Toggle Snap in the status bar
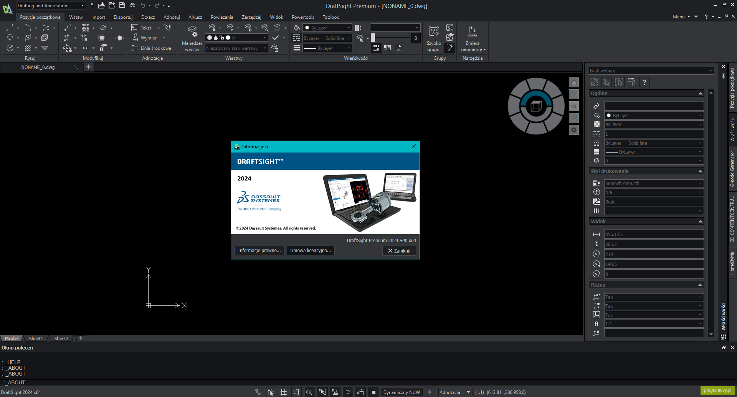 click(271, 392)
